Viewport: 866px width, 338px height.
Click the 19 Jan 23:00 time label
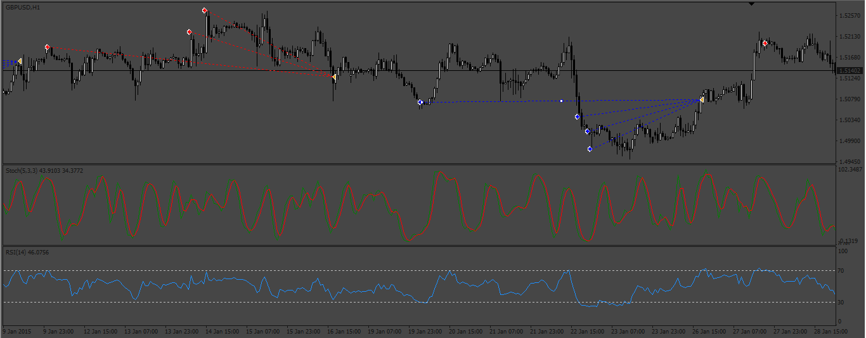(425, 331)
